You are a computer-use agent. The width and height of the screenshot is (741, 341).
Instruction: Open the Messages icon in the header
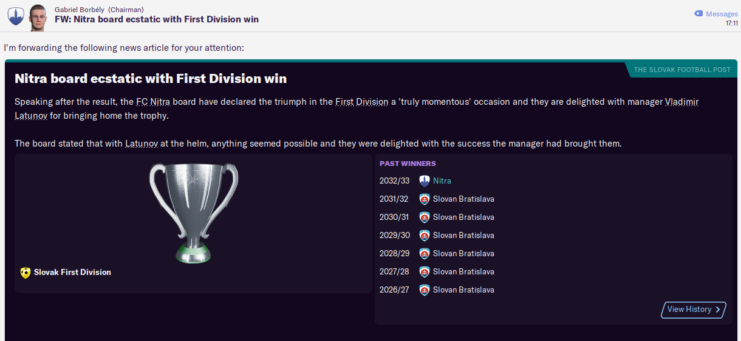click(698, 14)
